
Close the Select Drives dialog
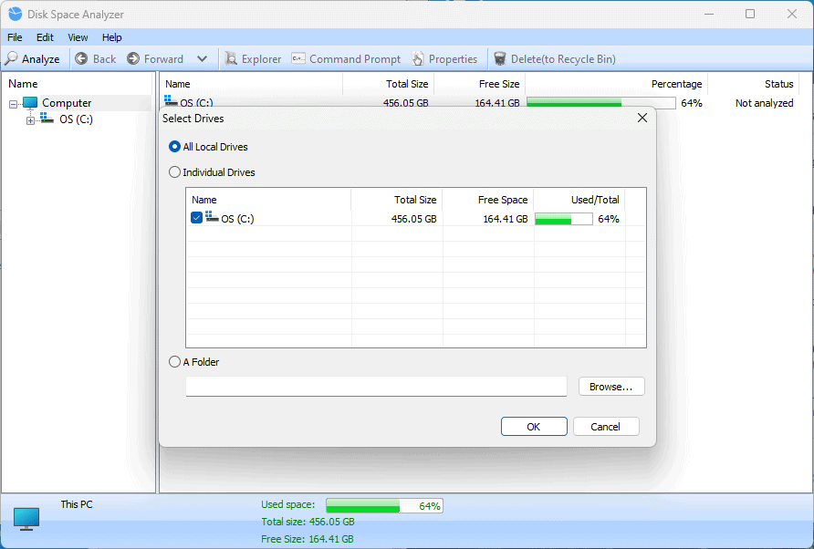(x=642, y=118)
